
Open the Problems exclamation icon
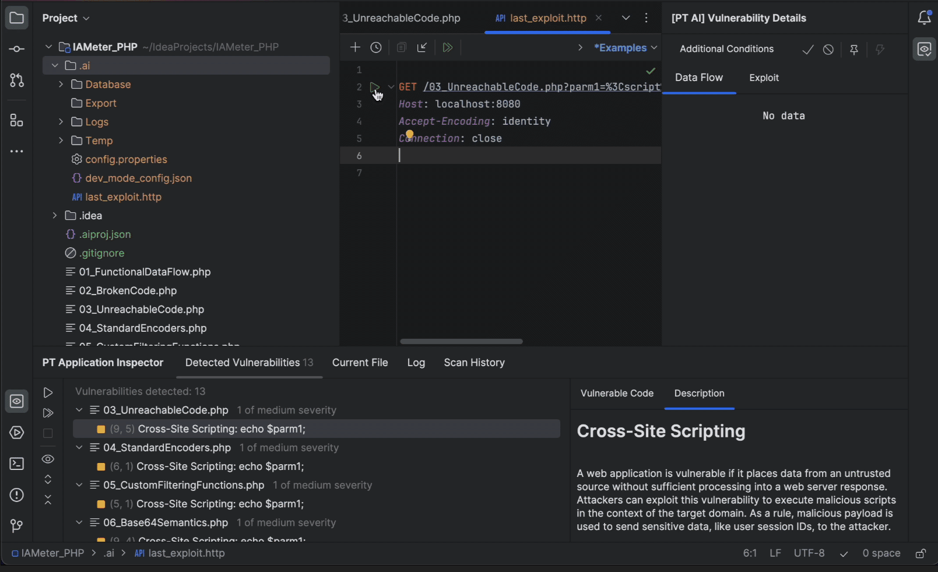pos(17,495)
